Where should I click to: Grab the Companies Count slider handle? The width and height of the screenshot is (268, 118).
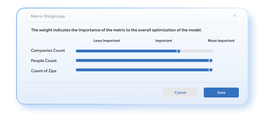(x=178, y=51)
